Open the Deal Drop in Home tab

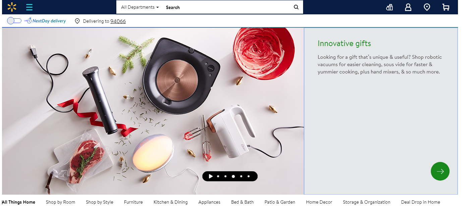pos(420,202)
